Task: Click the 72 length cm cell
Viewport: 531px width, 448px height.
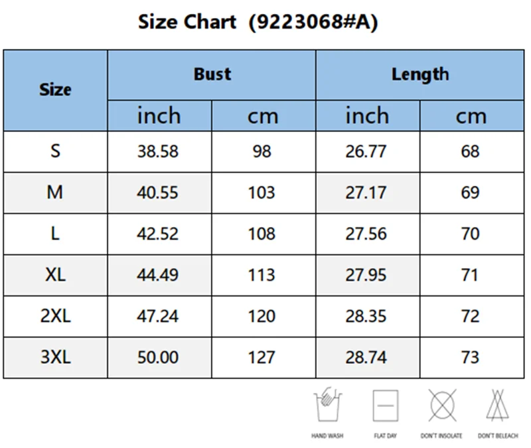Action: pos(470,317)
